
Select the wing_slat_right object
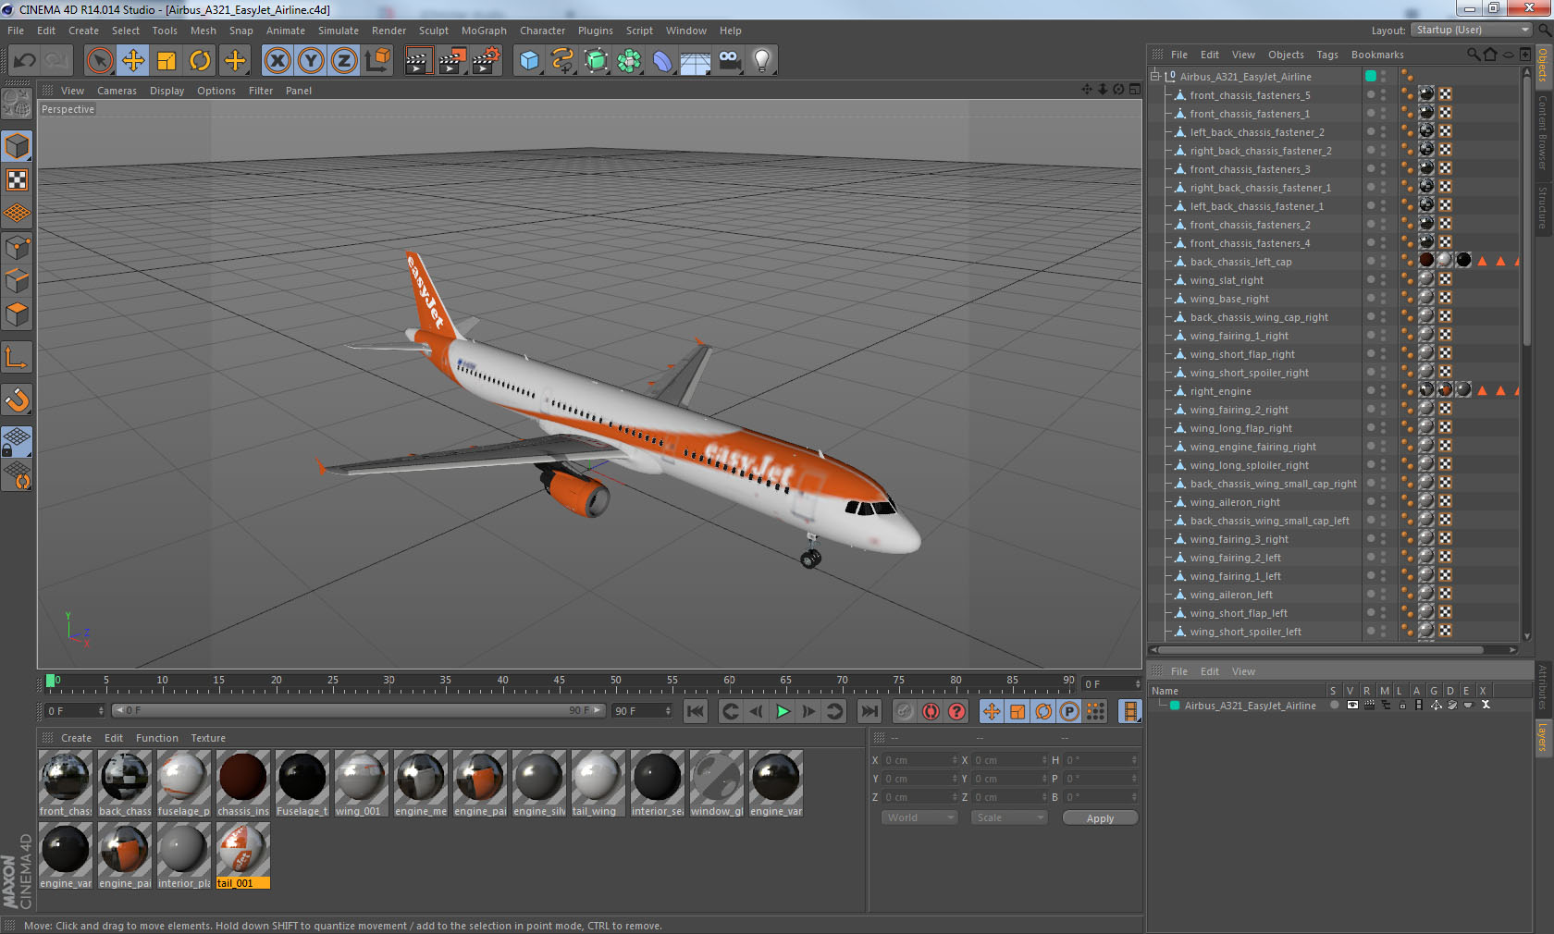click(1227, 280)
